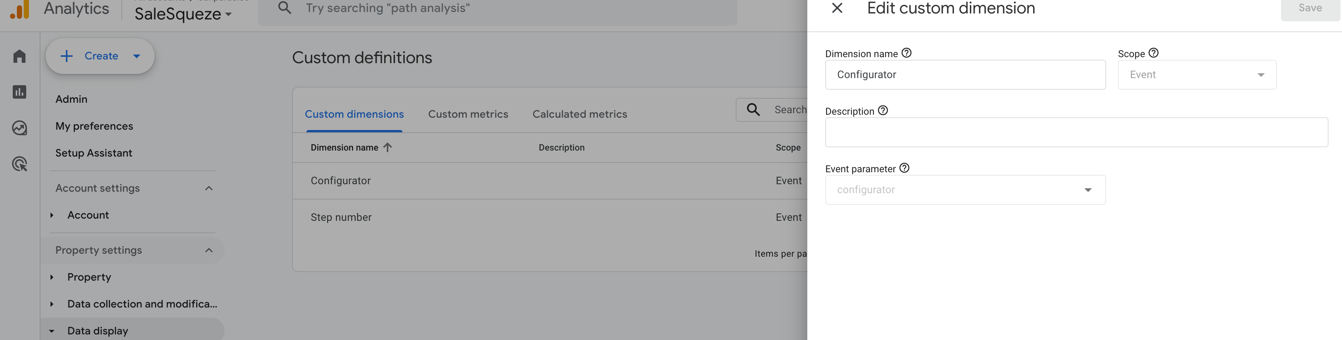Click help icon next to Scope
Viewport: 1342px width, 340px height.
(x=1153, y=53)
